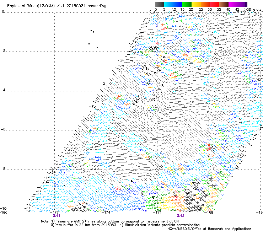Click the yellow 20-25 knots legend swatch

(x=196, y=4)
